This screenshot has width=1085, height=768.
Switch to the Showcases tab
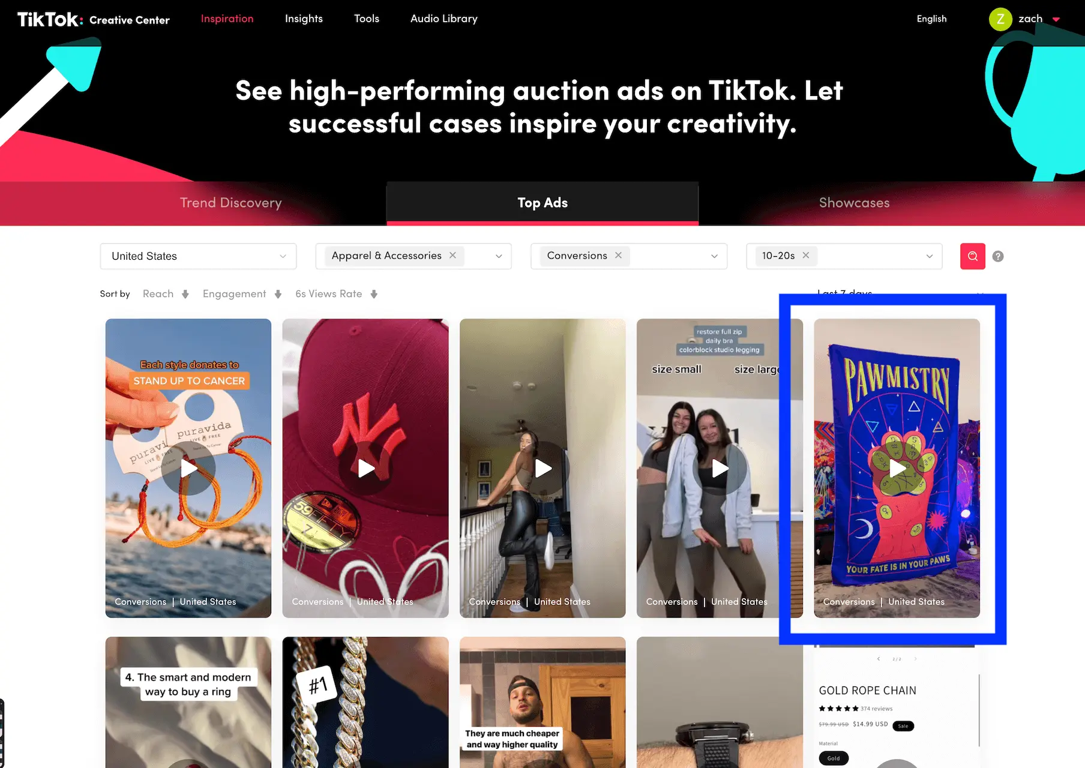click(x=854, y=203)
